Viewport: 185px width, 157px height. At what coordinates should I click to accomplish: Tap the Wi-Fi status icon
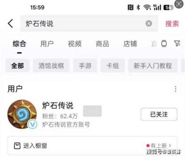tap(147, 7)
